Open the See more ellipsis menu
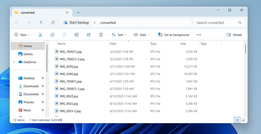The image size is (261, 134). [x=199, y=35]
